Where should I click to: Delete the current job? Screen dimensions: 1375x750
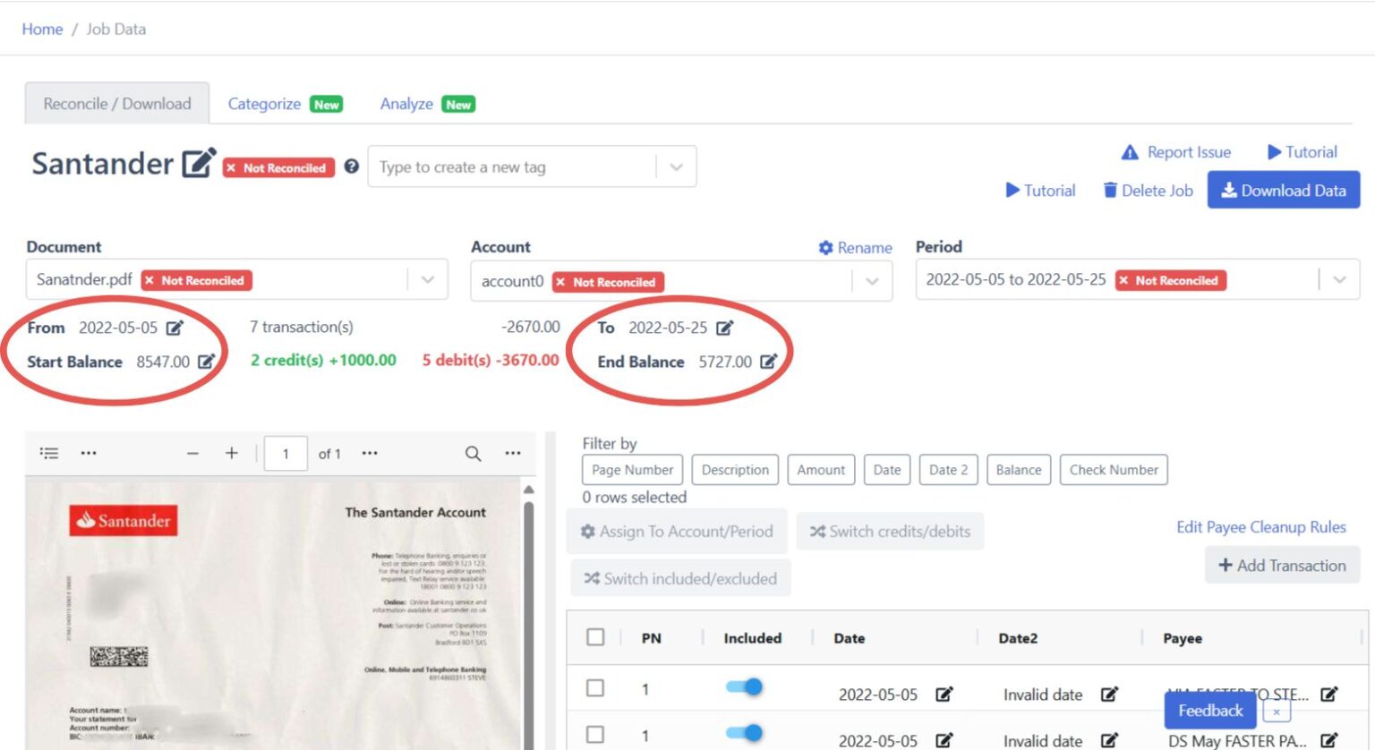1147,190
